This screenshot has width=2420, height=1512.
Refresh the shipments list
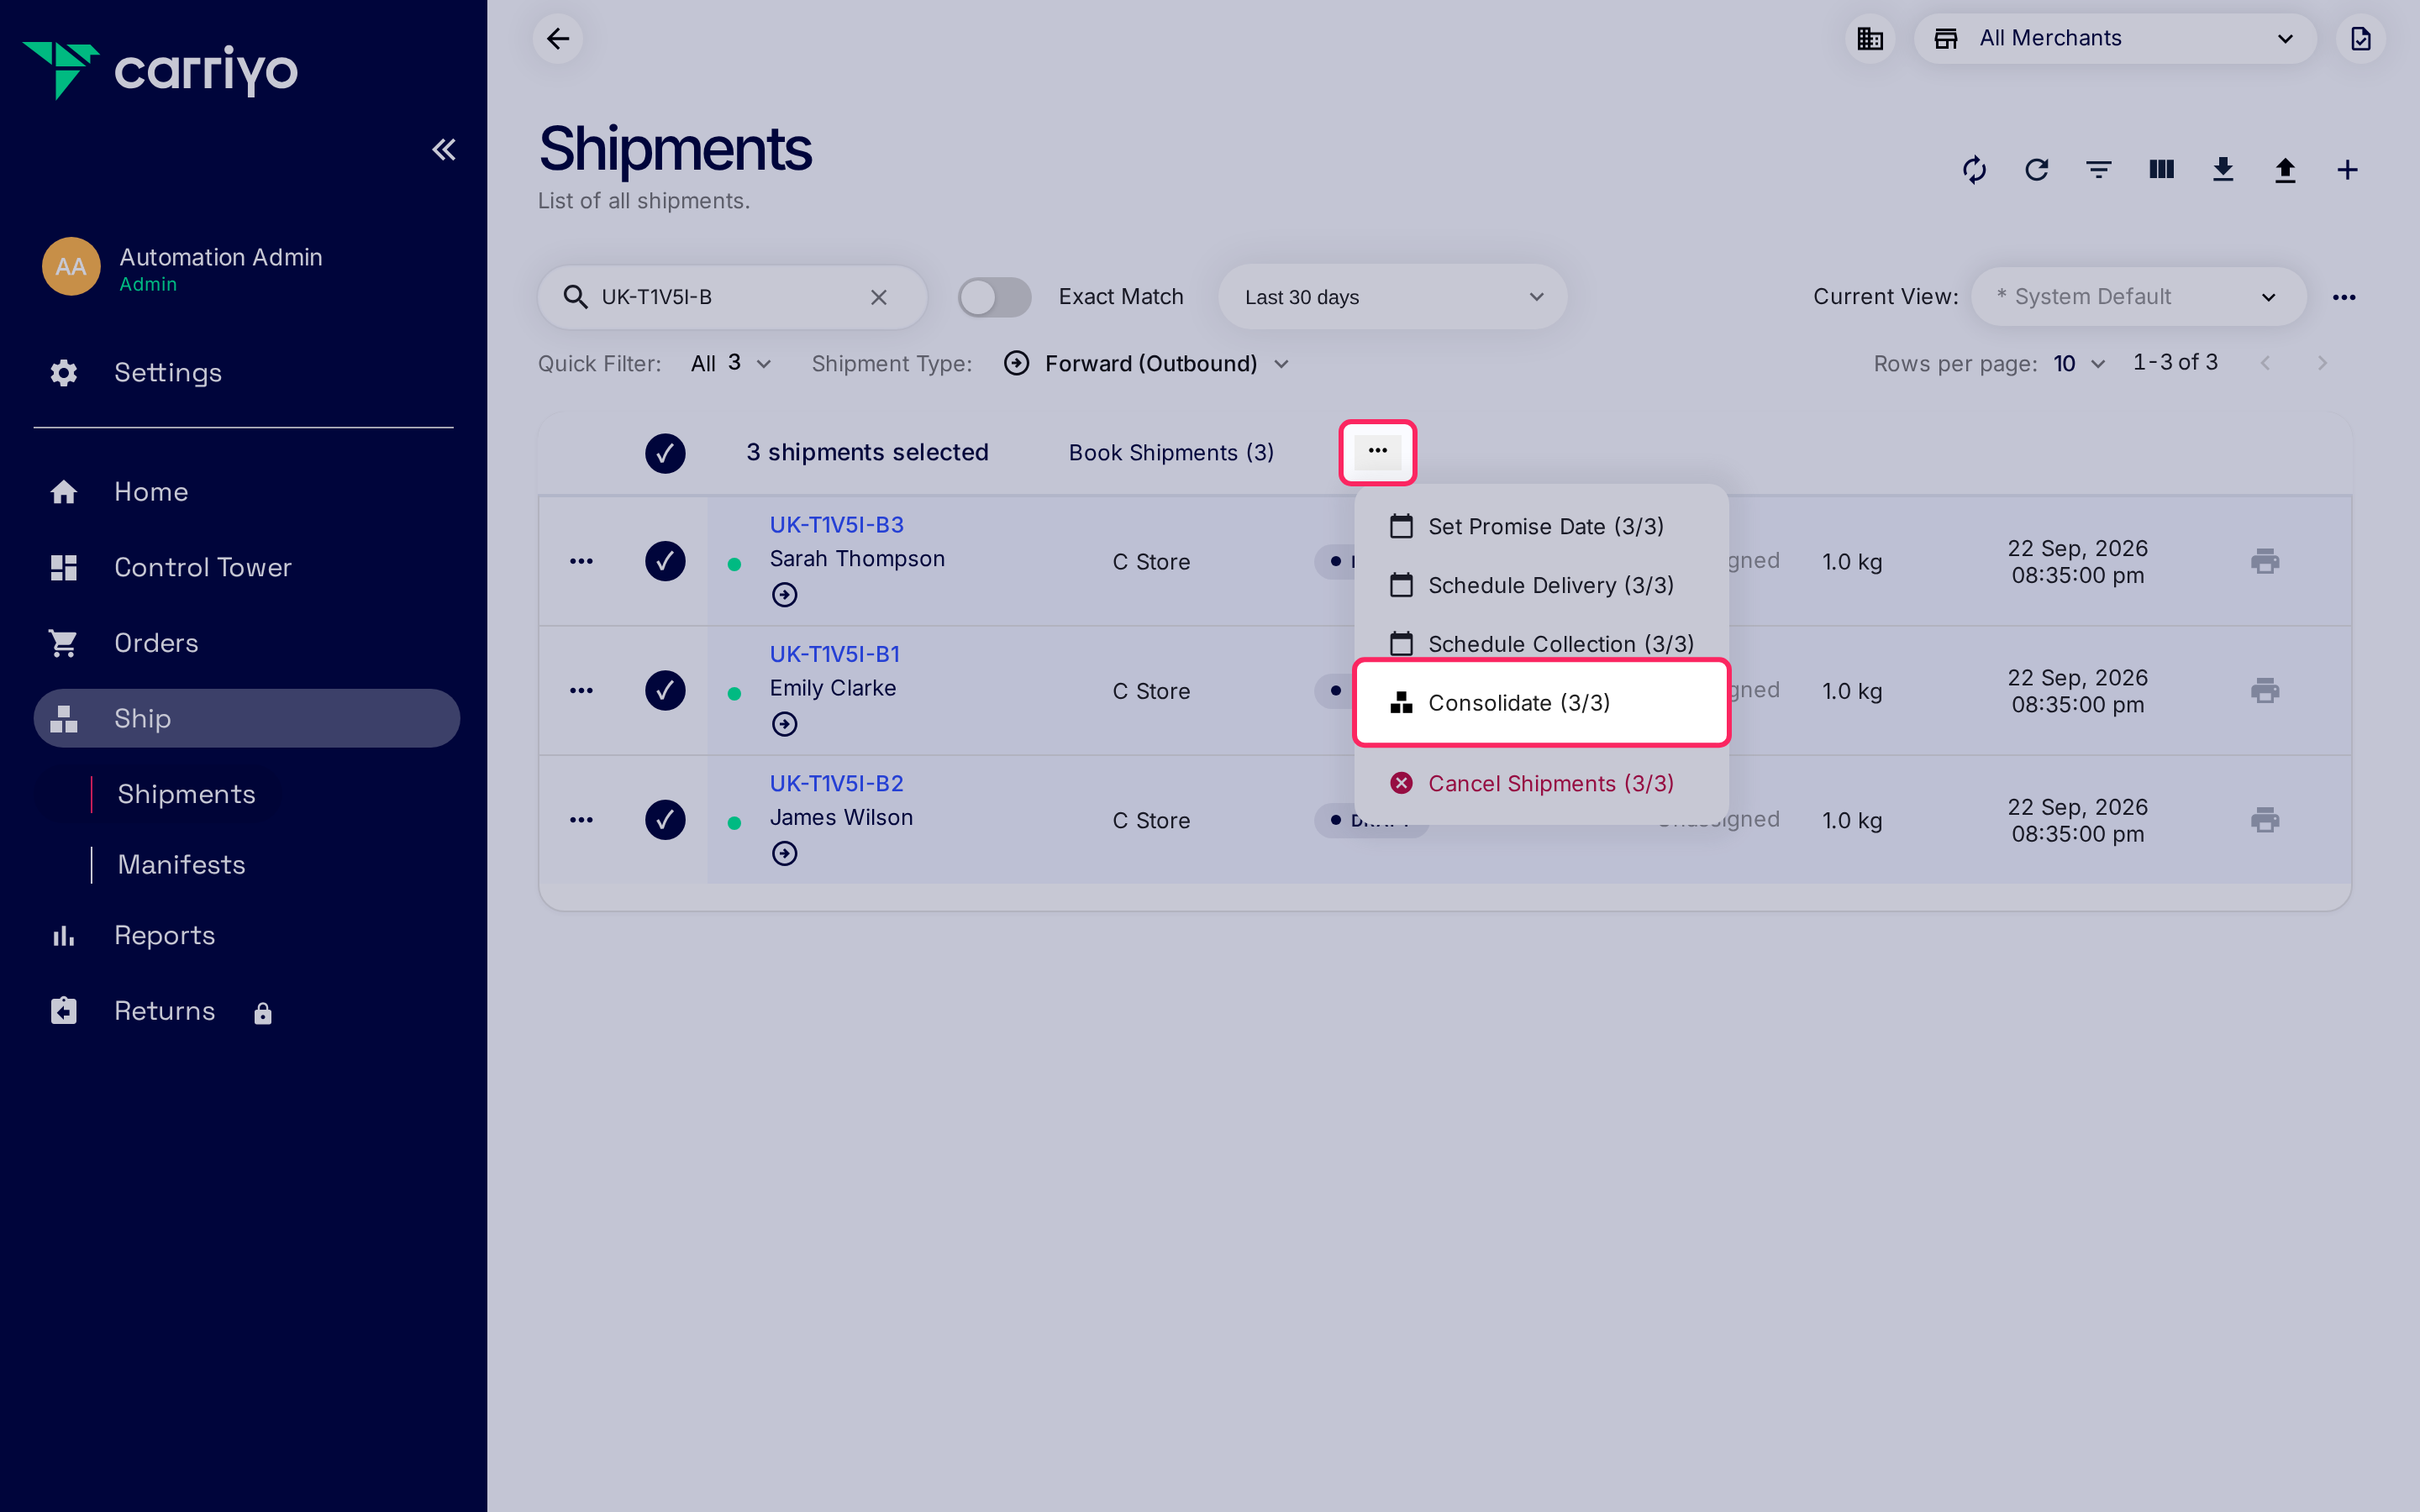(x=2036, y=170)
